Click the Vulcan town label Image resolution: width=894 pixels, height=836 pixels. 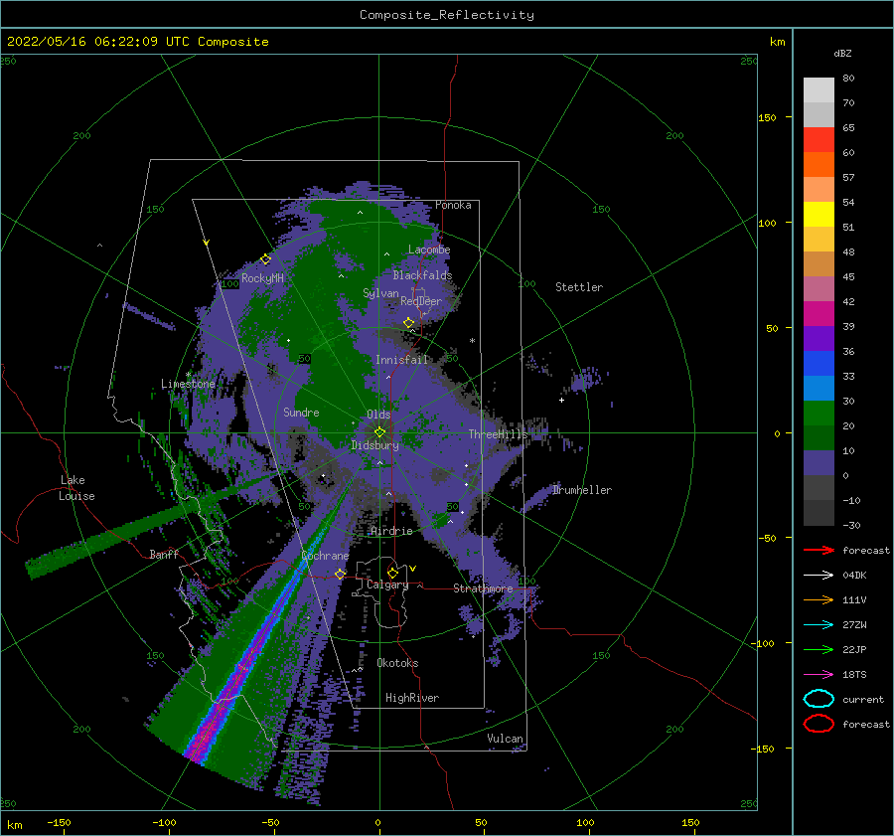pyautogui.click(x=505, y=739)
